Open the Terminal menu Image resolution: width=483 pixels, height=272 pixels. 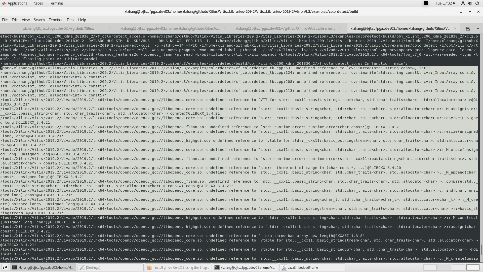click(55, 20)
